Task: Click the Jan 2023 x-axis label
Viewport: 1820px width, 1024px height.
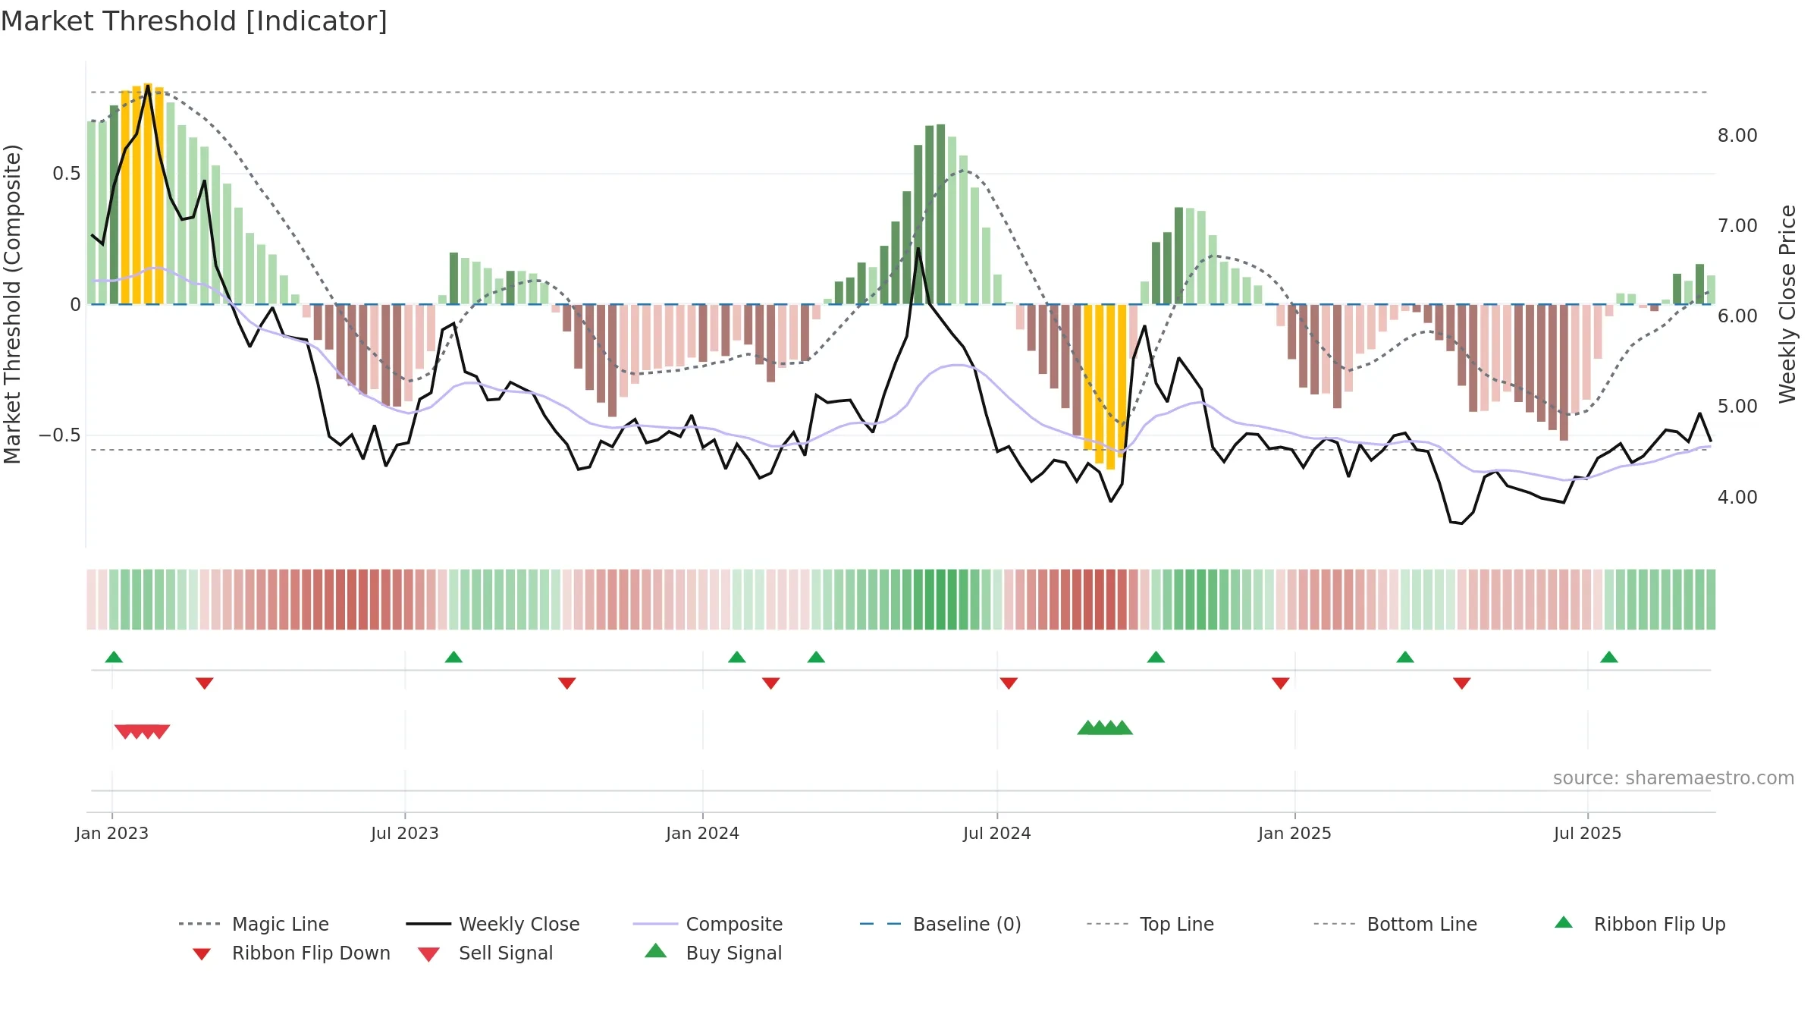Action: [x=112, y=833]
